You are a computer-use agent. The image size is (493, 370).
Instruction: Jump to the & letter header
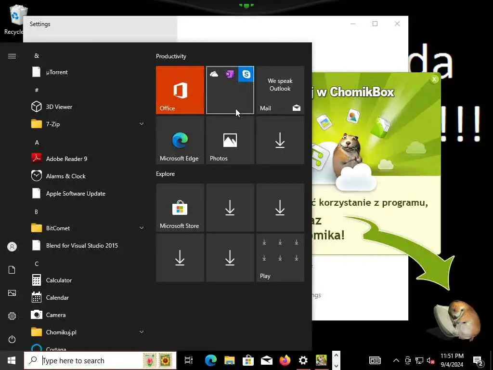pyautogui.click(x=37, y=56)
